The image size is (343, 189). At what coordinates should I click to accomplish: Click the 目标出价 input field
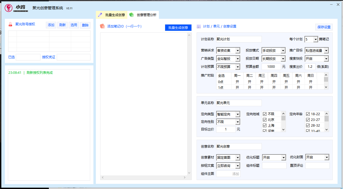226,129
